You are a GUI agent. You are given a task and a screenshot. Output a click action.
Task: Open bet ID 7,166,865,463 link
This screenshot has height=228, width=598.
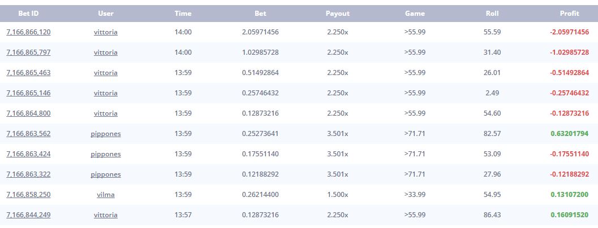click(x=28, y=73)
